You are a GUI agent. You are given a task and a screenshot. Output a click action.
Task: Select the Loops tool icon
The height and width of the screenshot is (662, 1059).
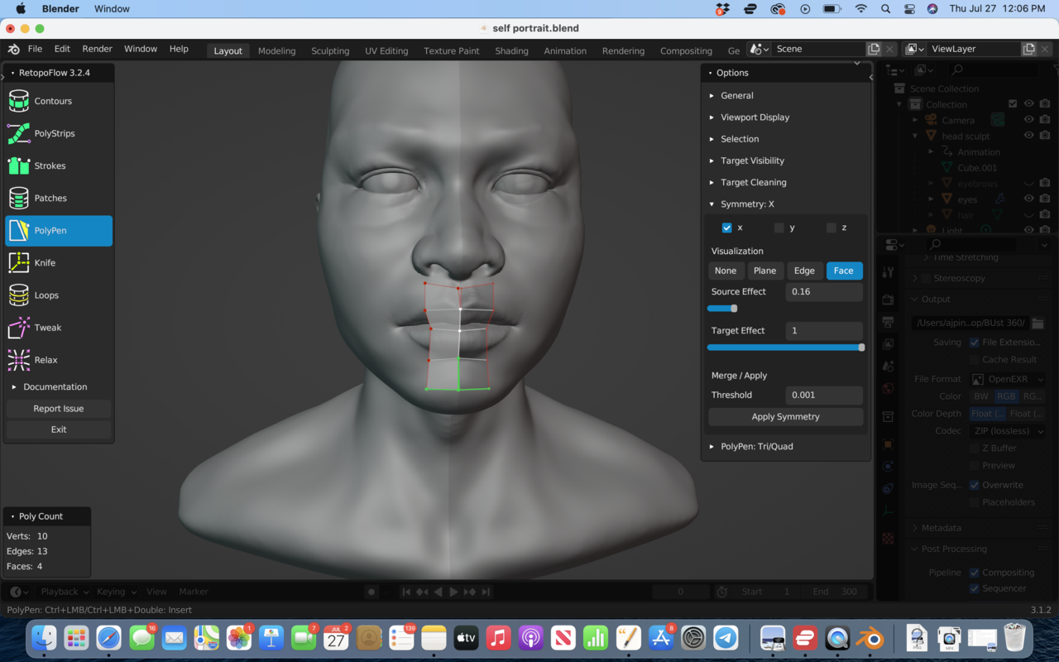tap(19, 295)
